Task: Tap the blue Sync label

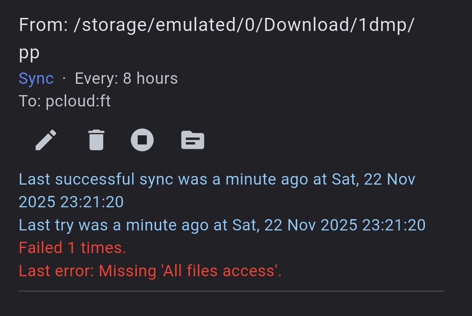Action: (x=36, y=79)
